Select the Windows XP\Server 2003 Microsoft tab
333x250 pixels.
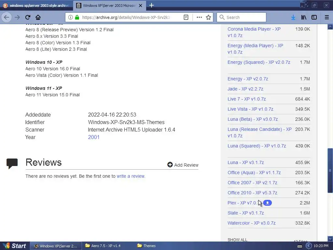point(109,6)
